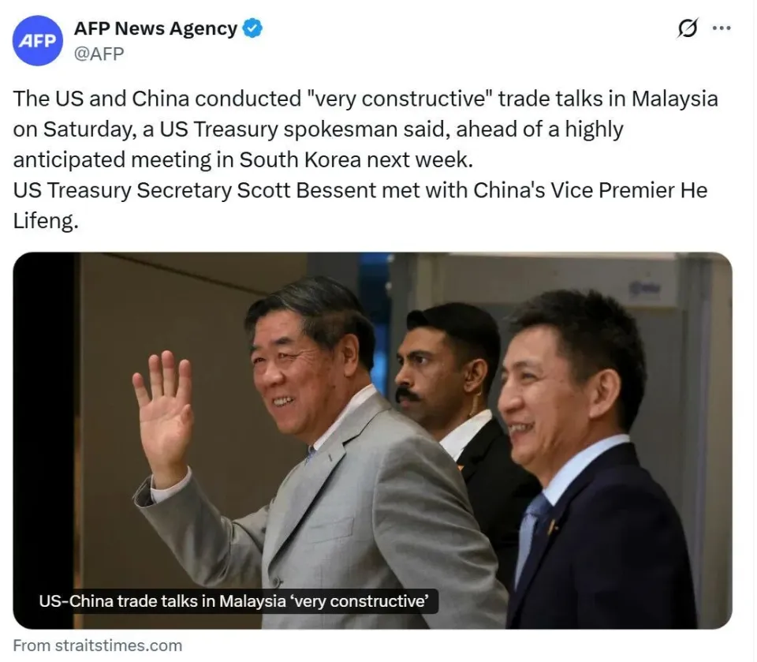757x662 pixels.
Task: Open the three-dot more options menu
Action: pos(722,28)
